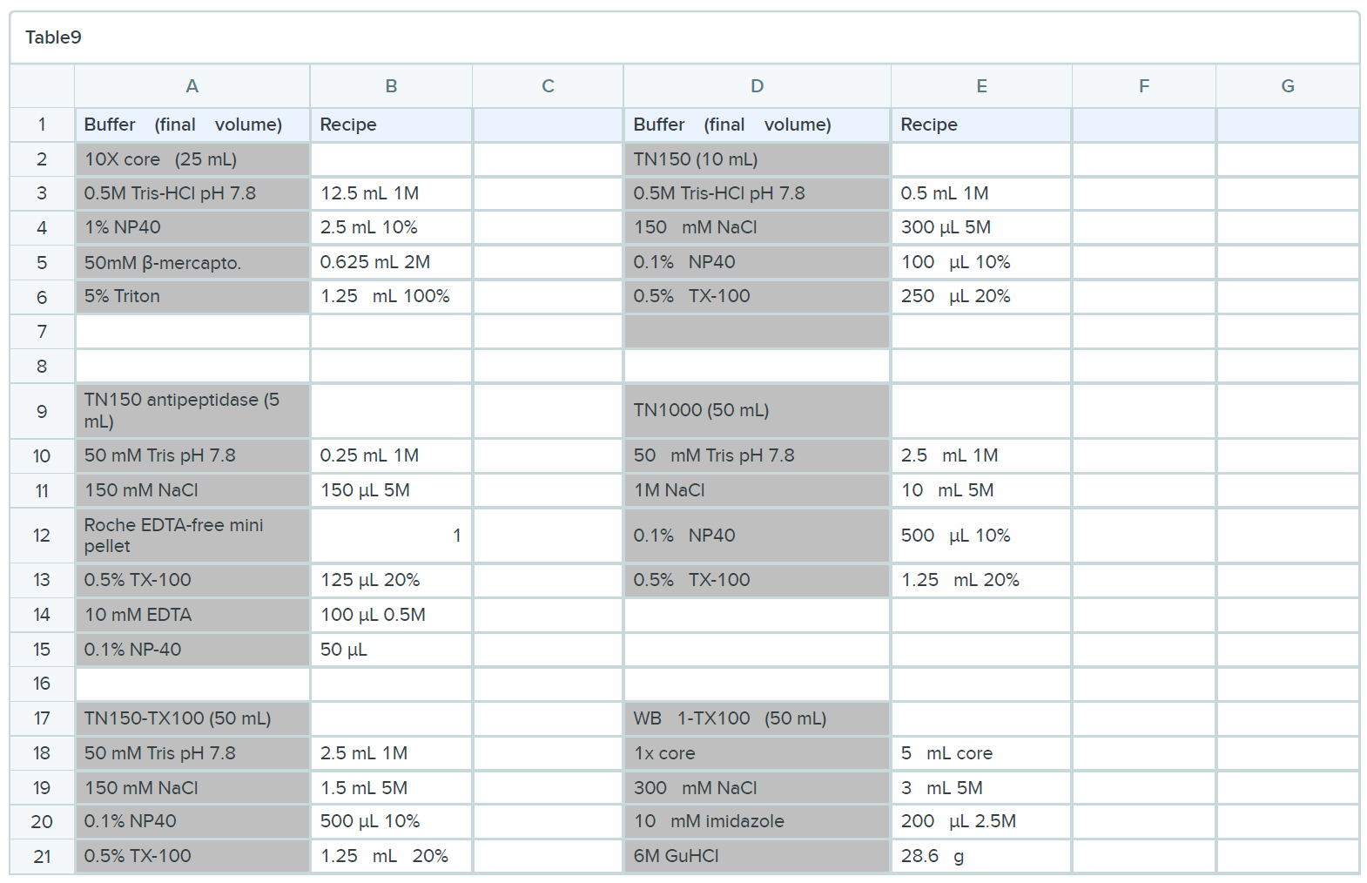This screenshot has width=1367, height=883.
Task: Click column G header
Action: pos(1287,86)
